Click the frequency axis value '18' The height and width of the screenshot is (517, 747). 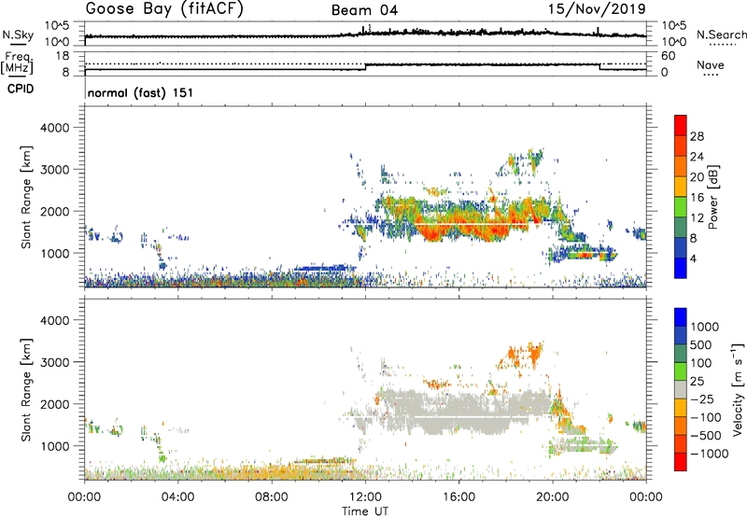pyautogui.click(x=63, y=56)
